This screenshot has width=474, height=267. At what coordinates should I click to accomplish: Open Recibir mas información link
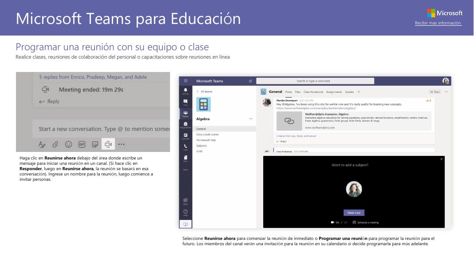point(438,23)
